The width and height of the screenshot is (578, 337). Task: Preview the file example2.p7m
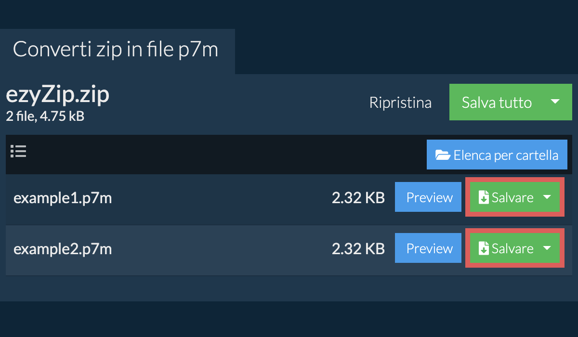tap(428, 248)
